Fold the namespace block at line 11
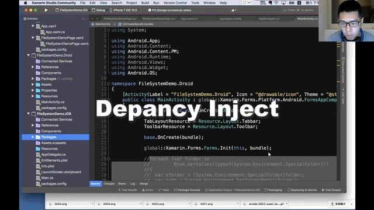The width and height of the screenshot is (374, 210). click(x=109, y=83)
